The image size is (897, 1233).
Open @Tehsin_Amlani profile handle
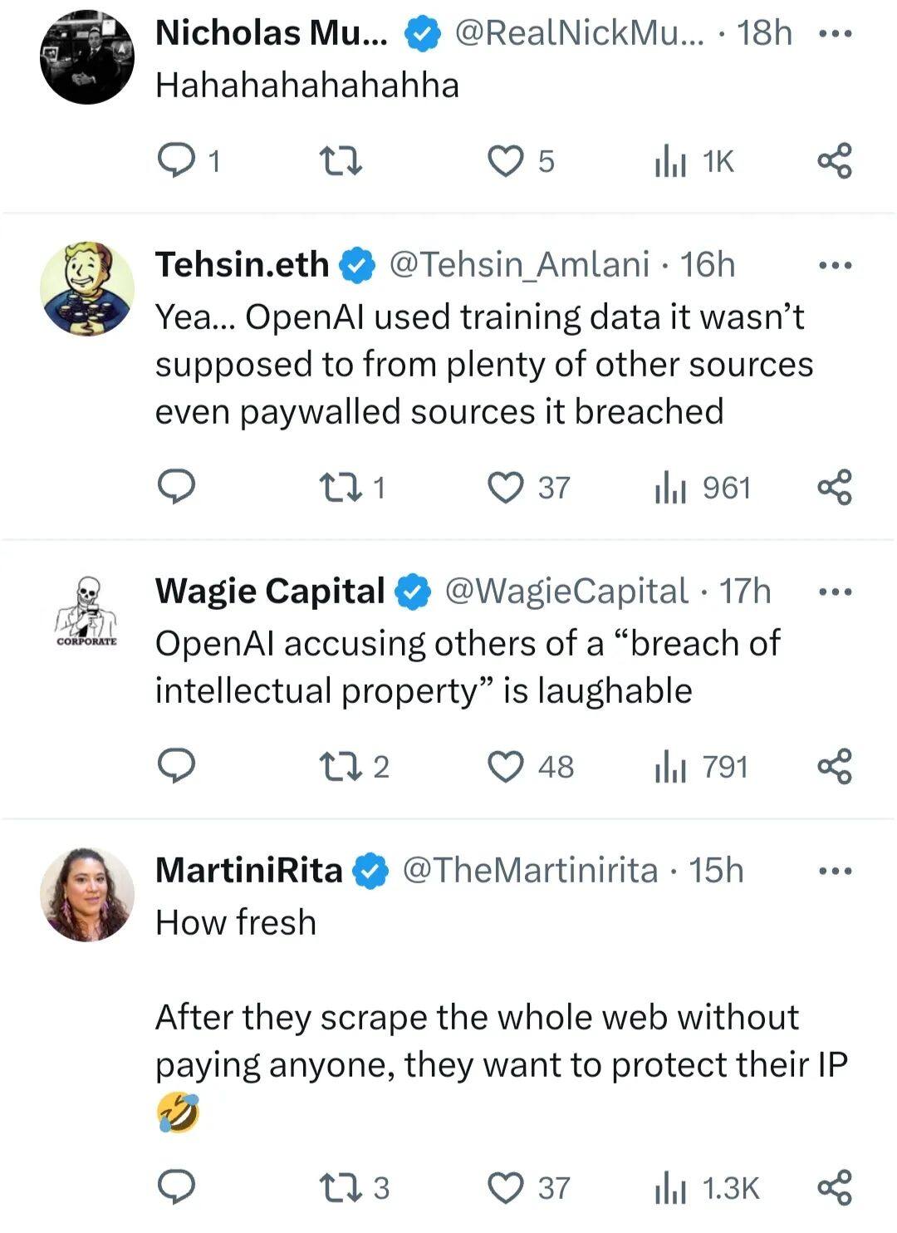point(519,265)
